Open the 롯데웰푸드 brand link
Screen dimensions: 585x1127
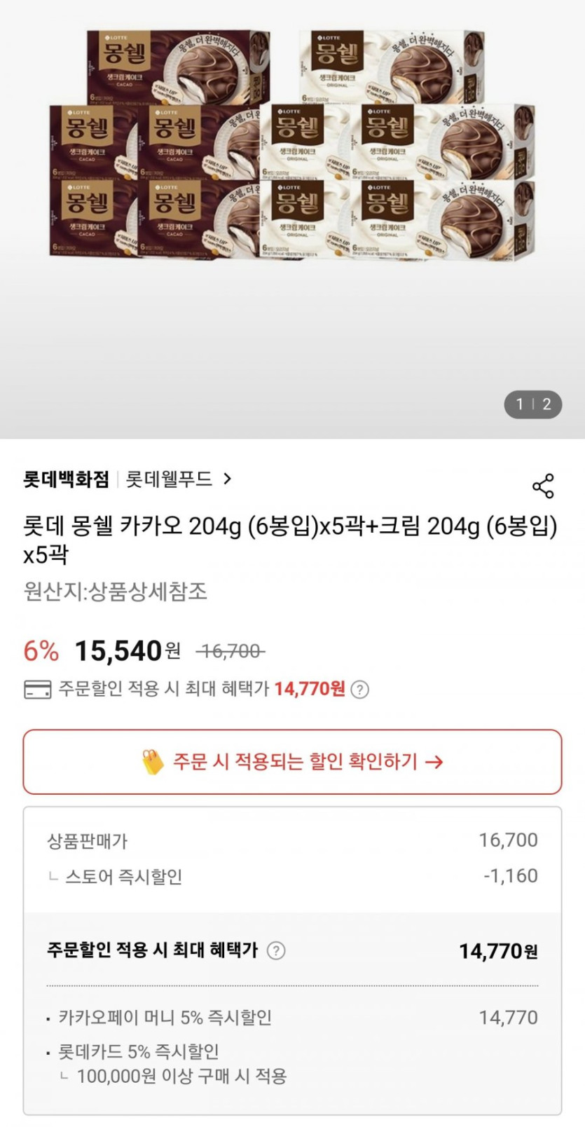[x=170, y=479]
